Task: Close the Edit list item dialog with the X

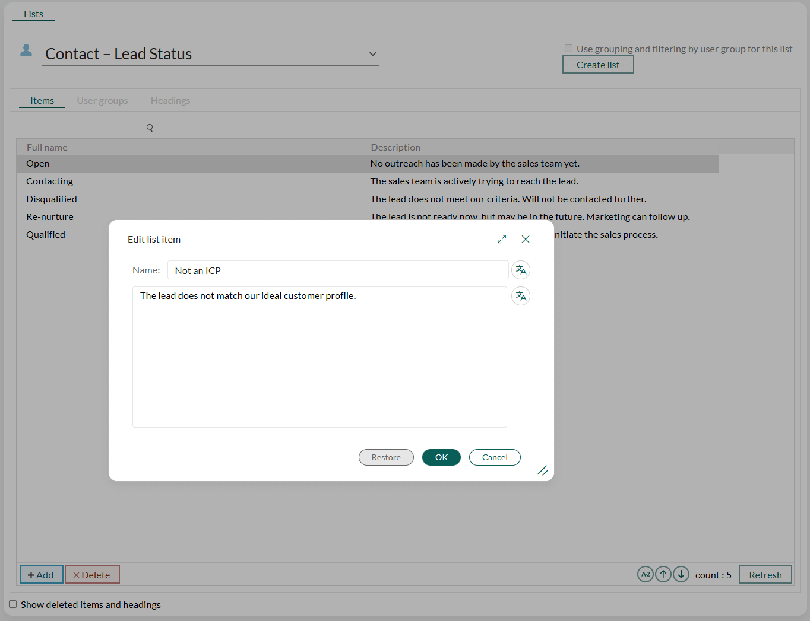Action: (x=526, y=239)
